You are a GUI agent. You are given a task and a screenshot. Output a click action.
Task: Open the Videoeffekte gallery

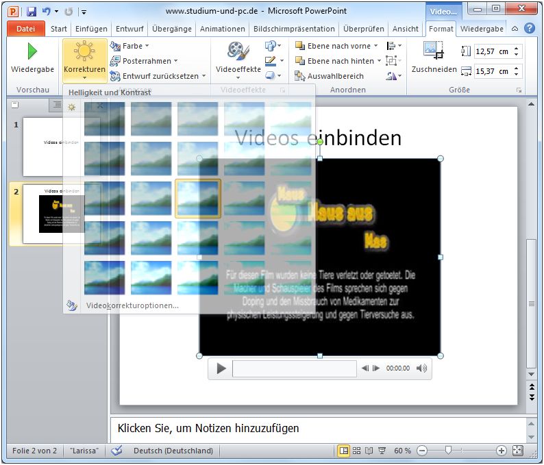238,60
